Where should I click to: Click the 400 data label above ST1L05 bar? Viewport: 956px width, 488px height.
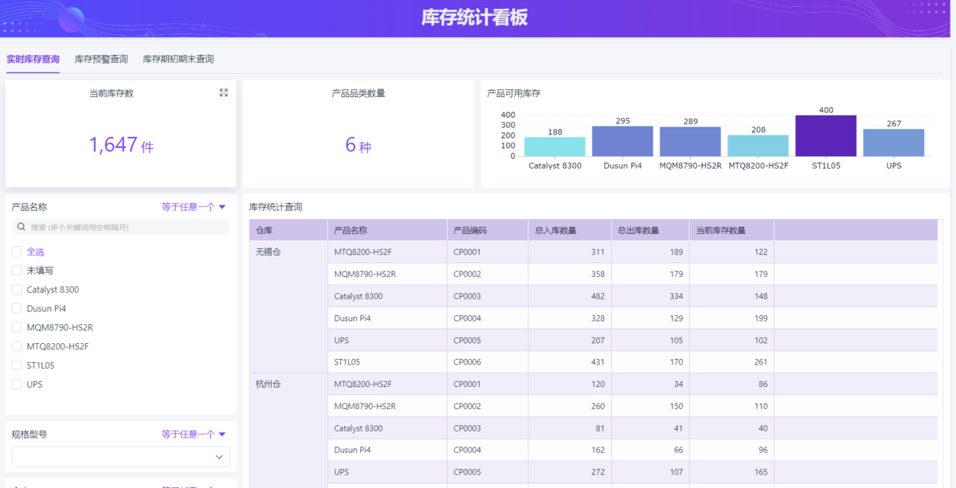point(826,110)
